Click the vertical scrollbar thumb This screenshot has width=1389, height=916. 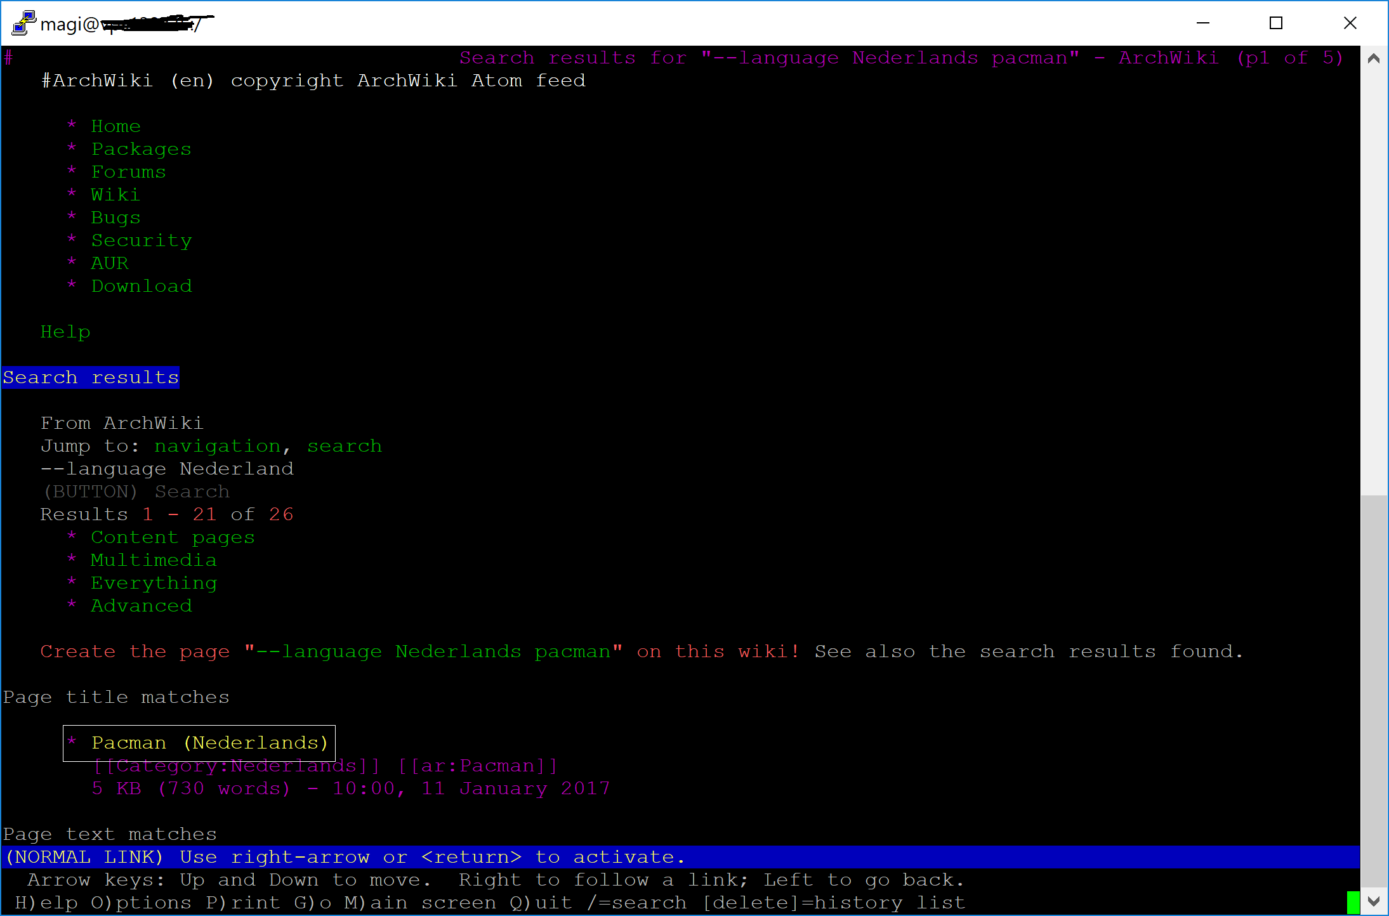(x=1374, y=691)
